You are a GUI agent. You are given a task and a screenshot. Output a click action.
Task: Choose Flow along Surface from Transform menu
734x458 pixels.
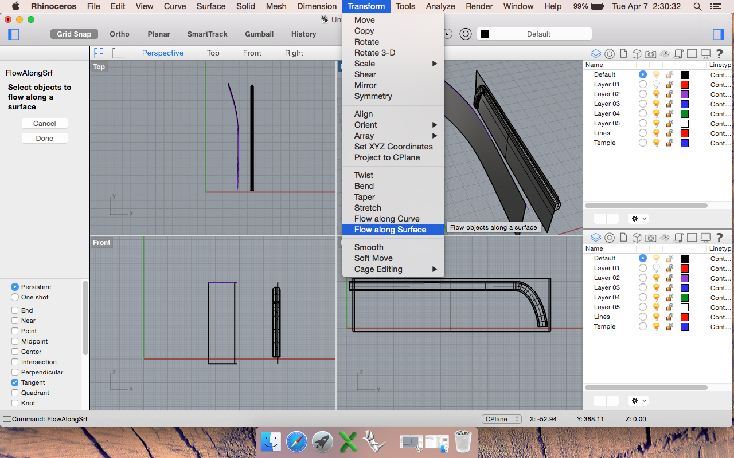pyautogui.click(x=393, y=229)
